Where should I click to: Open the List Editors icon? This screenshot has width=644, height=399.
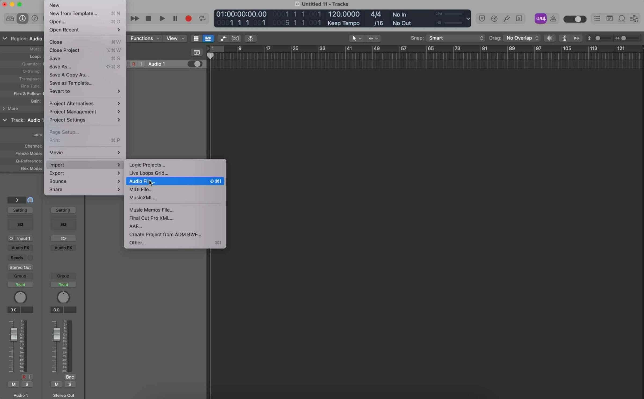(x=597, y=18)
